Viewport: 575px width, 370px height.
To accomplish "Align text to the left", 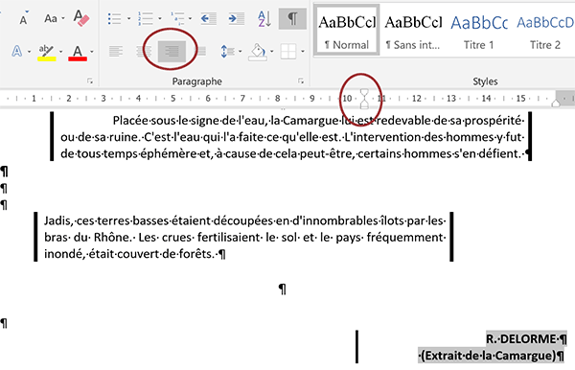I will (x=116, y=52).
